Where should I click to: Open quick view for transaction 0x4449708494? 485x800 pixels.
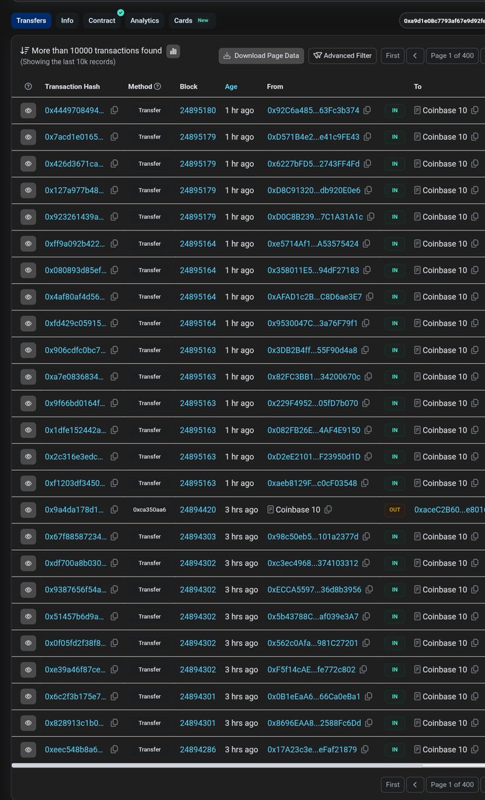click(28, 110)
